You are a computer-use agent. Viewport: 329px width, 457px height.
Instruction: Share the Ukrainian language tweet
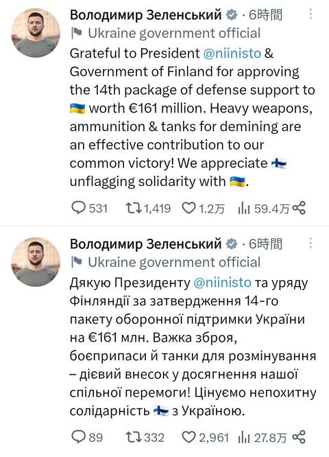tap(299, 437)
